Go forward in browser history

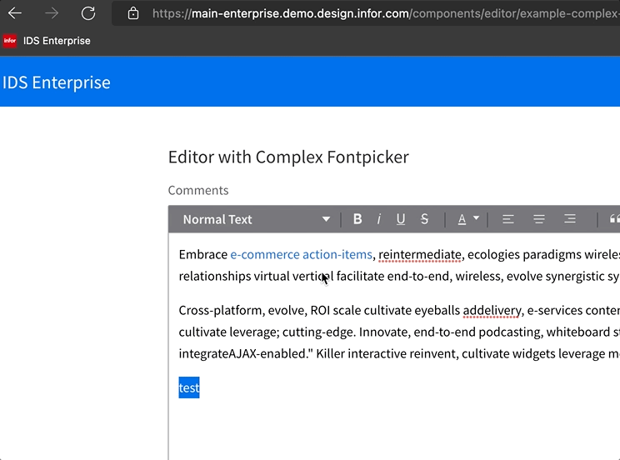52,13
